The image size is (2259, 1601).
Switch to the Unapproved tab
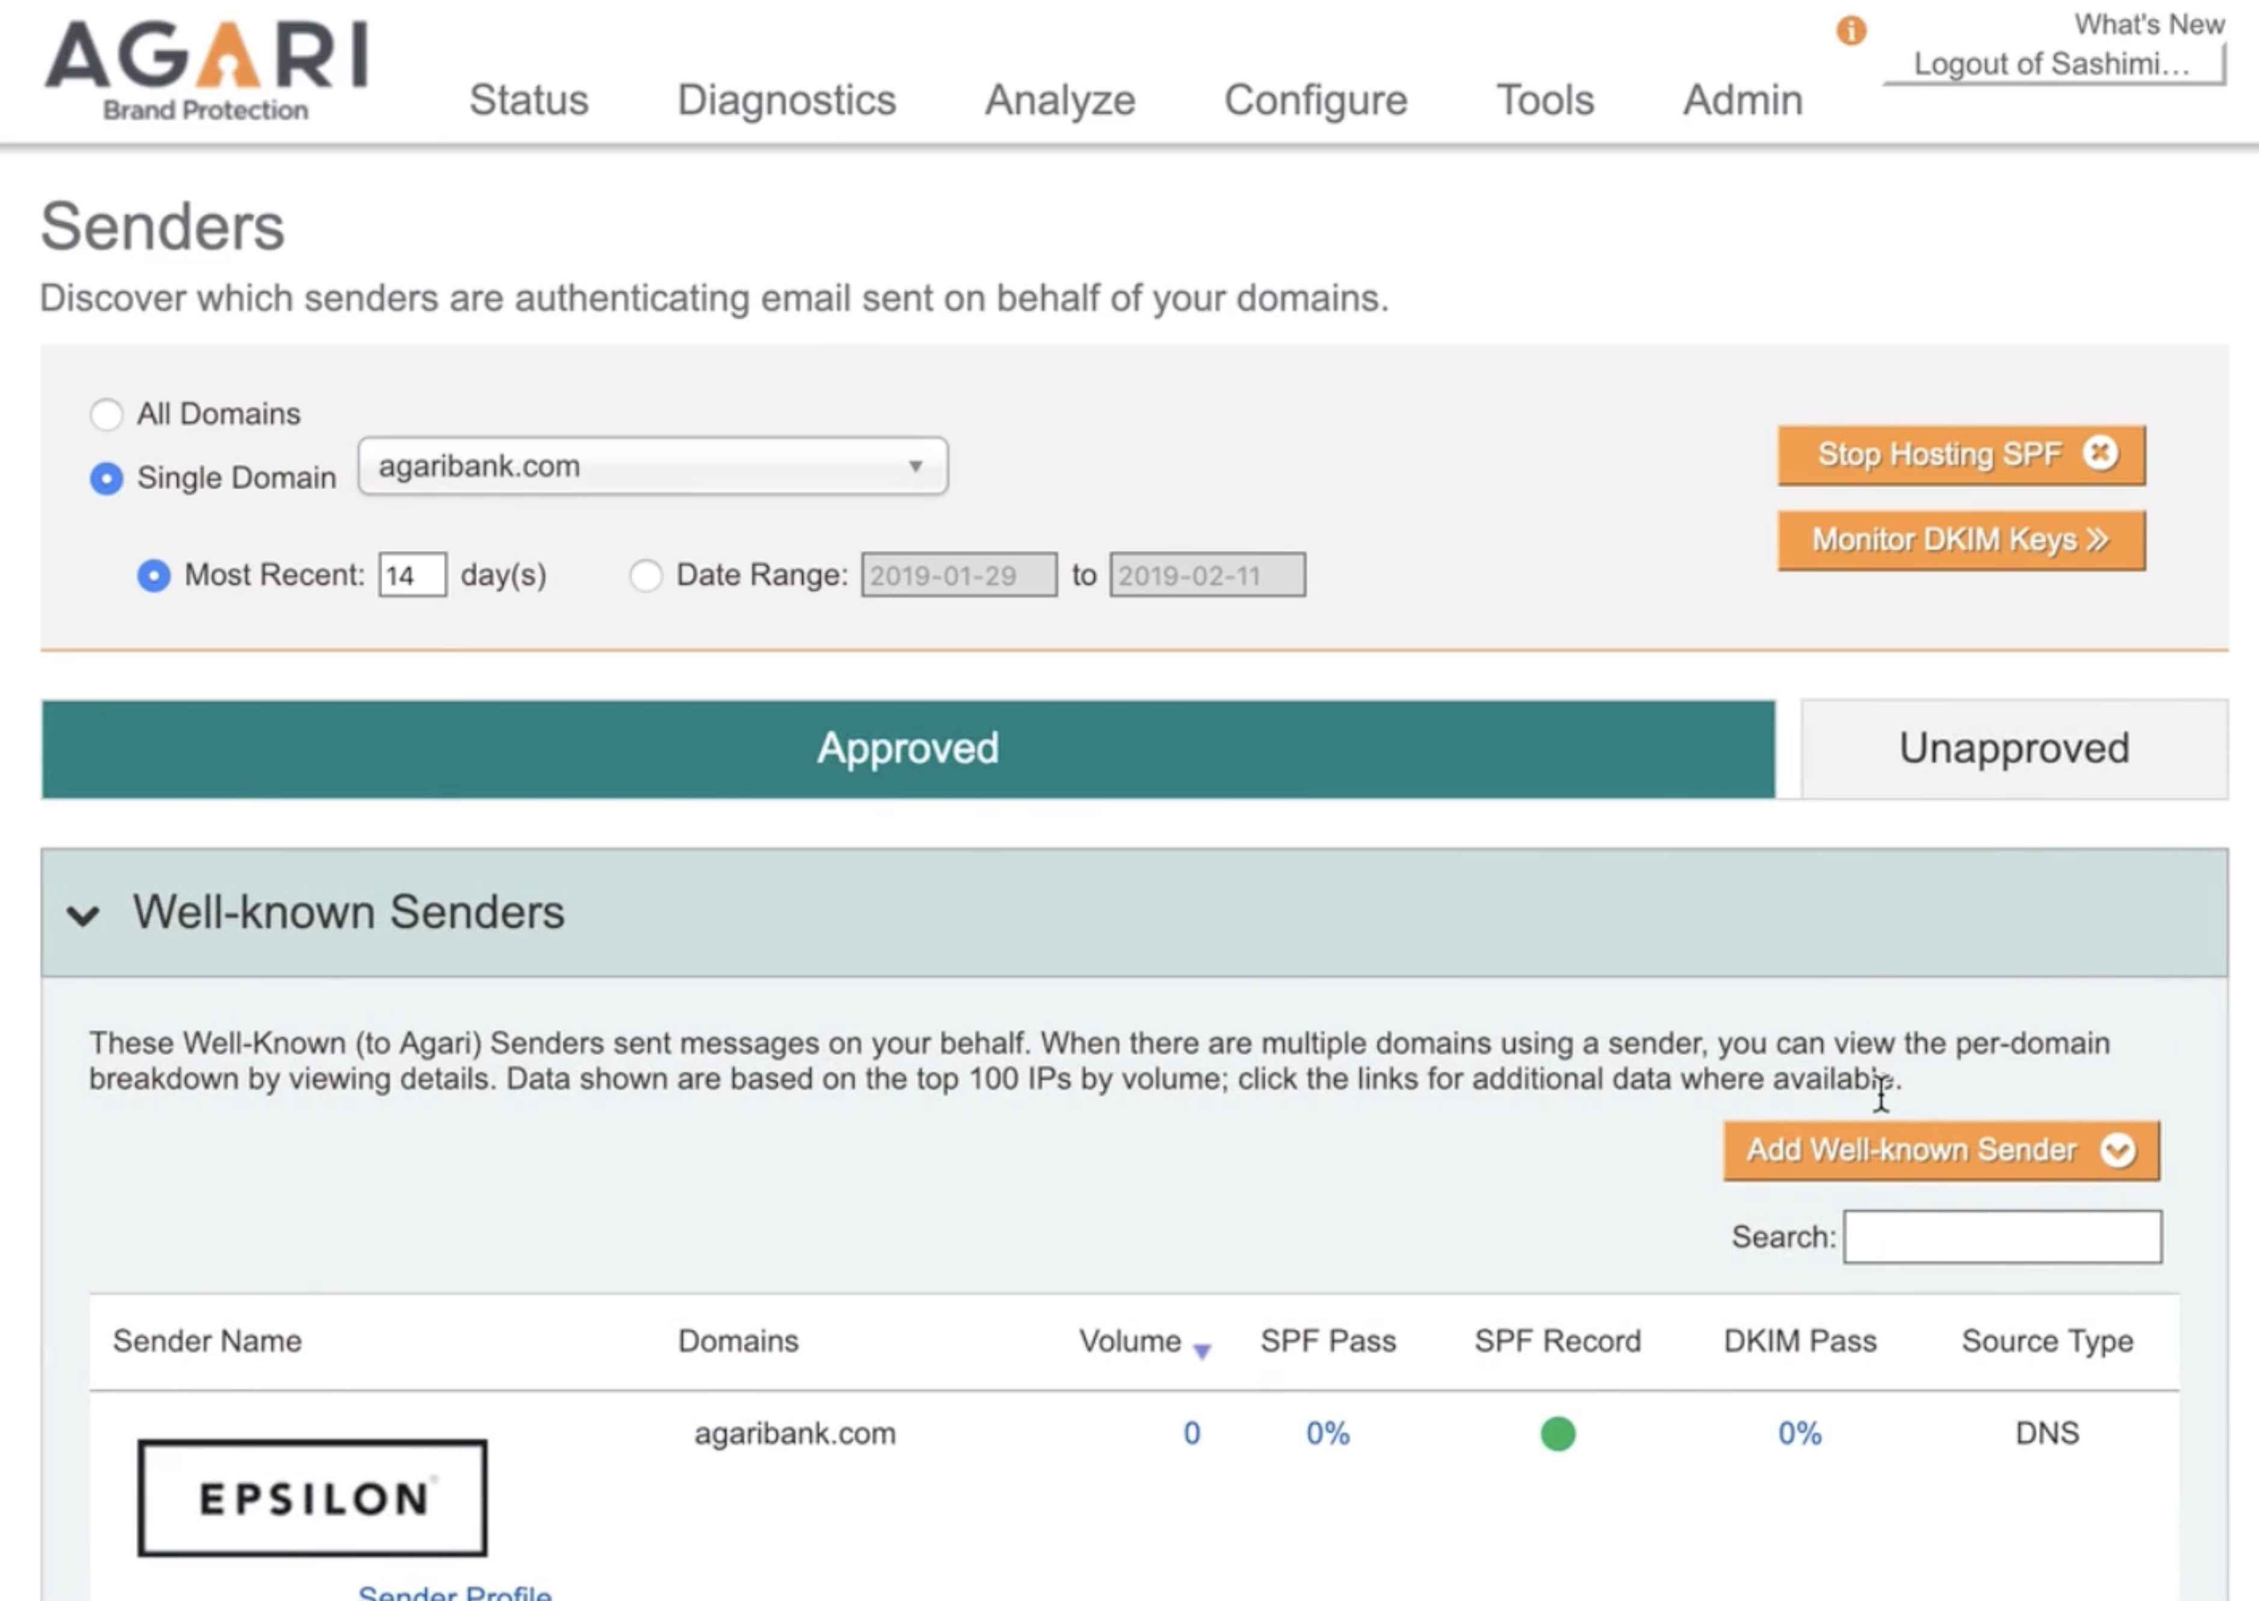coord(2014,749)
